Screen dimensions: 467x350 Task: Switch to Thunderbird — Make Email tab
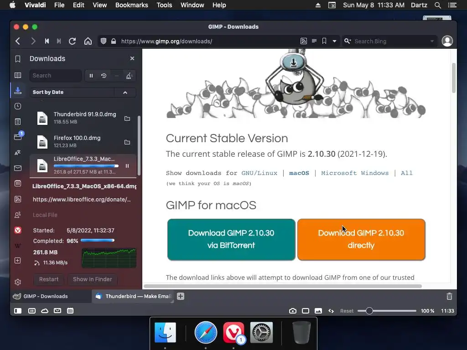tap(133, 296)
